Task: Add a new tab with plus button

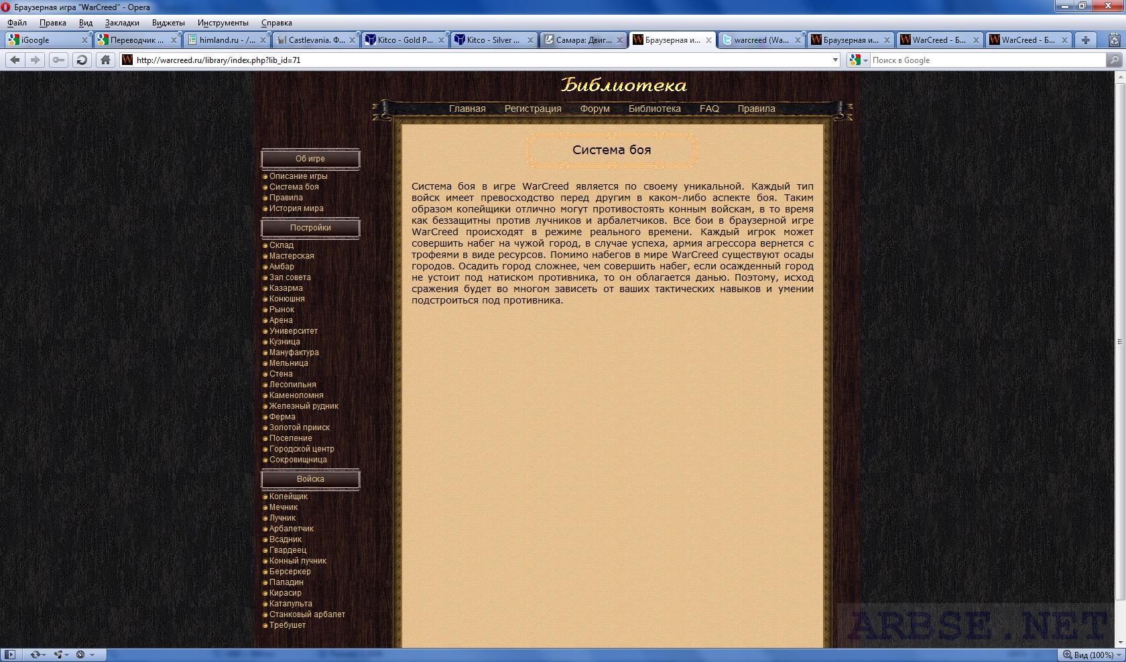Action: [1086, 40]
